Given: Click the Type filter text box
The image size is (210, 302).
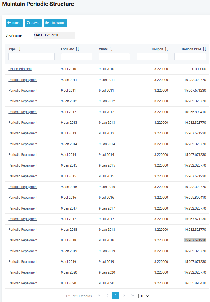Looking at the screenshot, I should (x=31, y=57).
